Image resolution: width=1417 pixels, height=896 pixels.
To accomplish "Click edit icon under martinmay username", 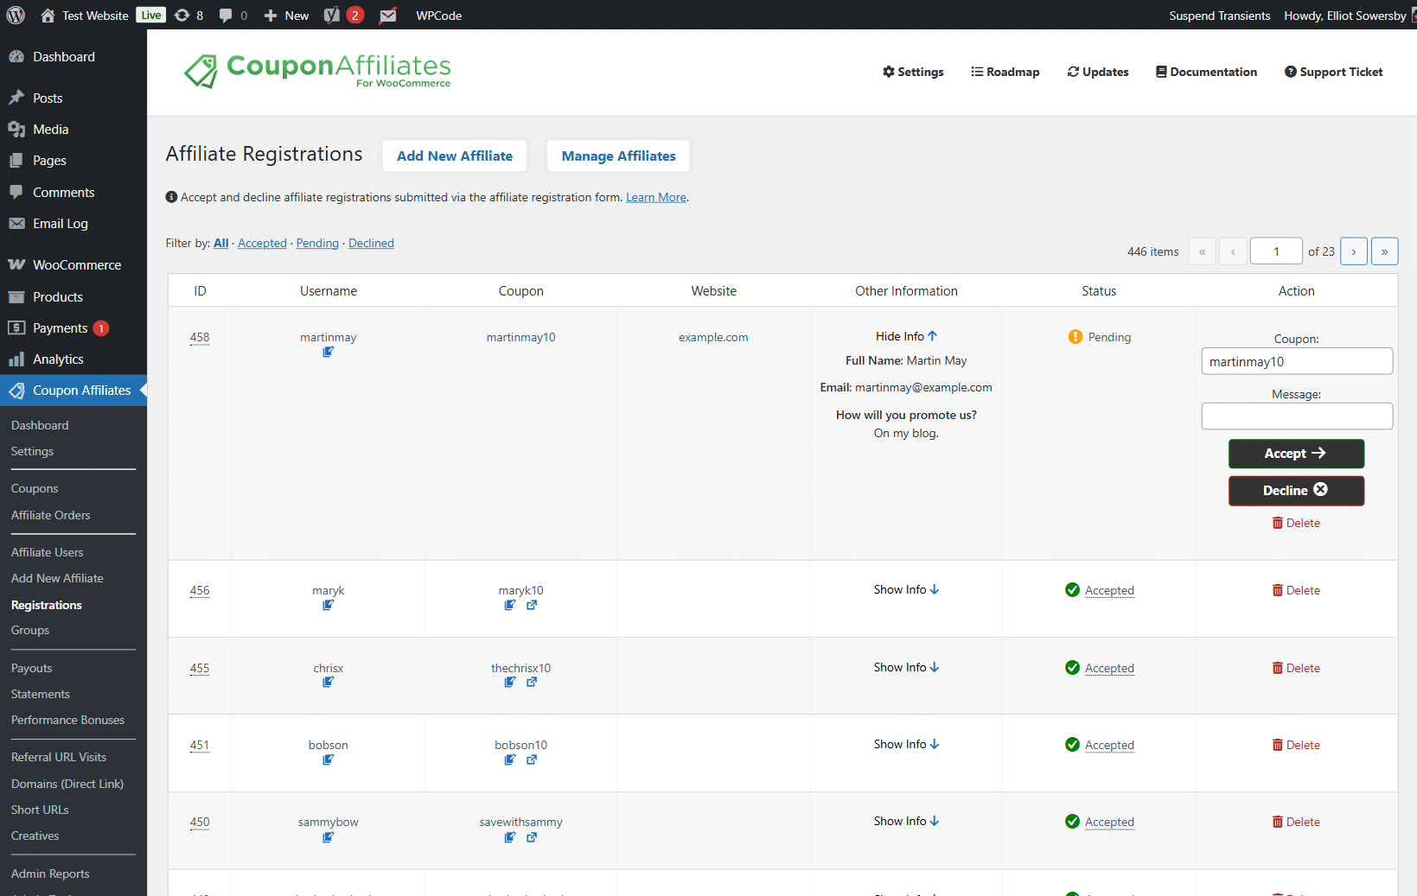I will pos(328,353).
